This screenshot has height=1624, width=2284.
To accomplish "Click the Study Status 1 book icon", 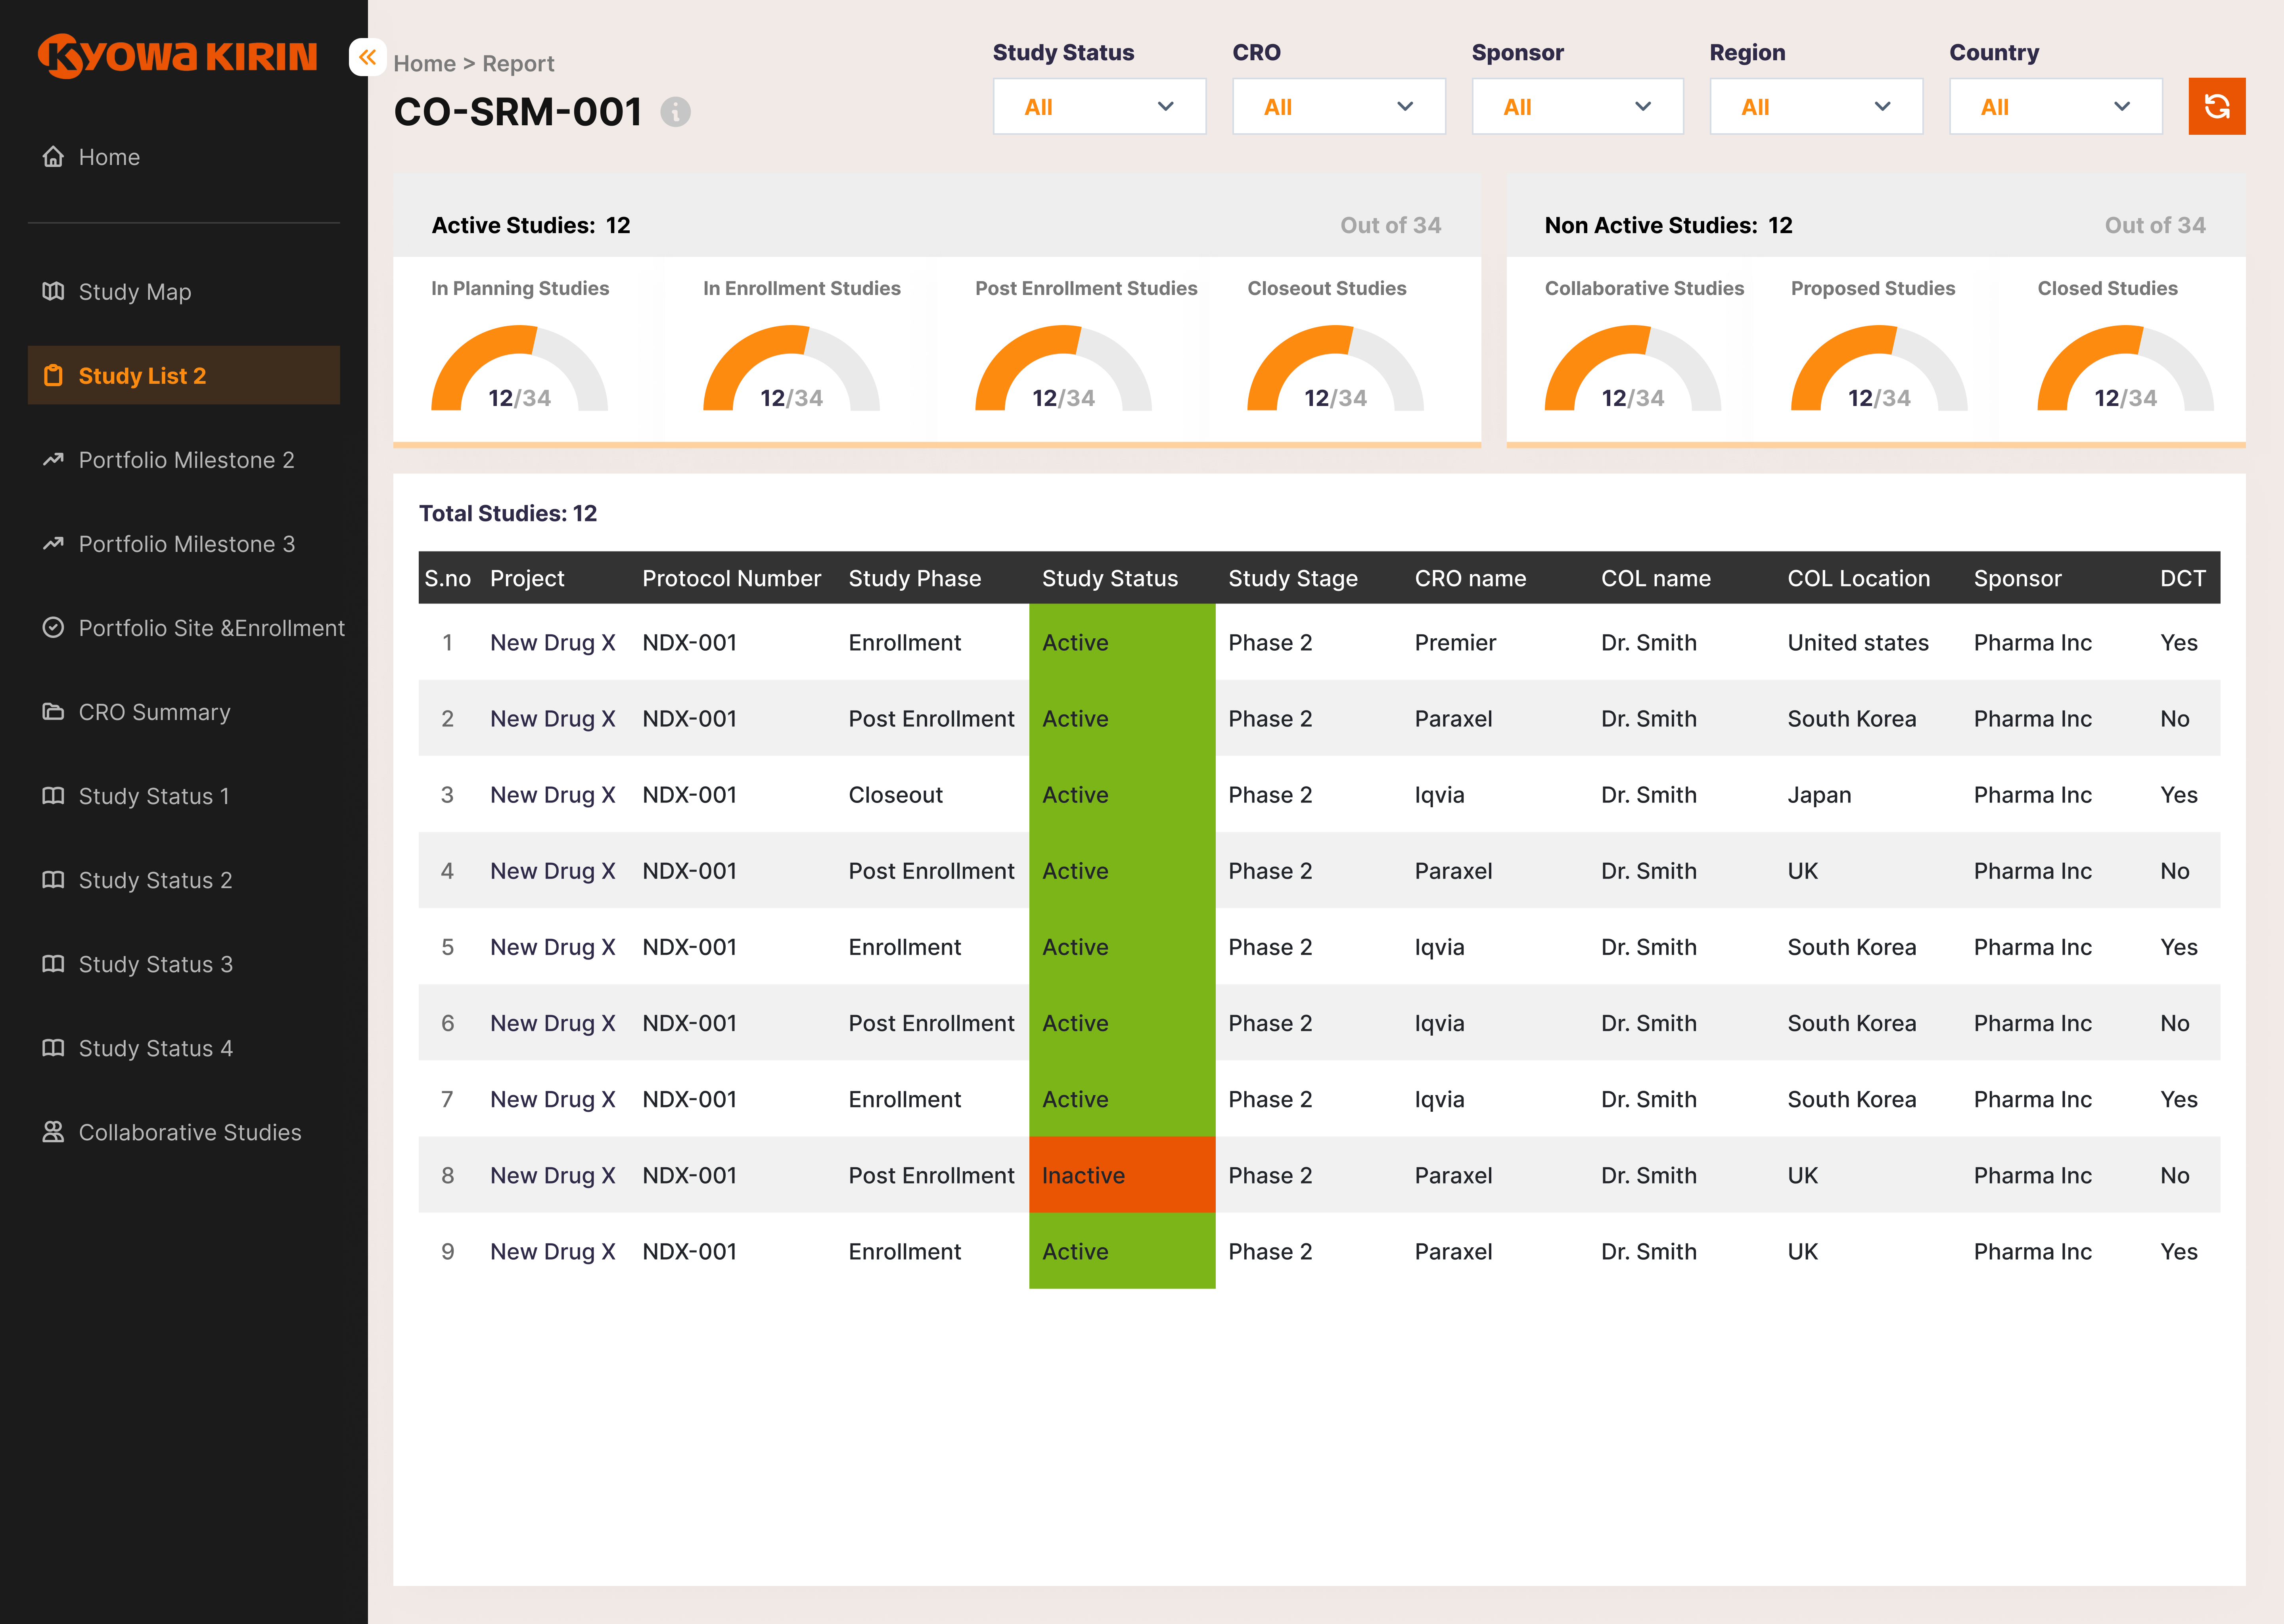I will (53, 796).
